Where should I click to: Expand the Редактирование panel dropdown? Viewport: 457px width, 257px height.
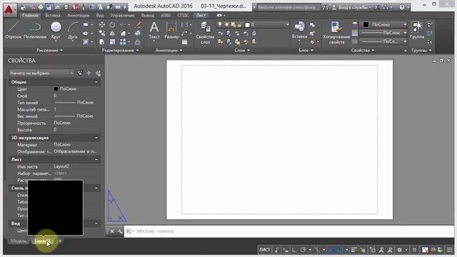(120, 51)
